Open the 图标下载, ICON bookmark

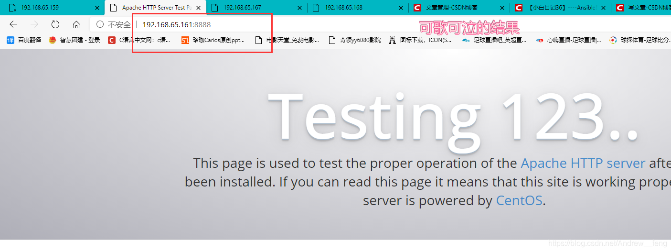click(x=420, y=40)
